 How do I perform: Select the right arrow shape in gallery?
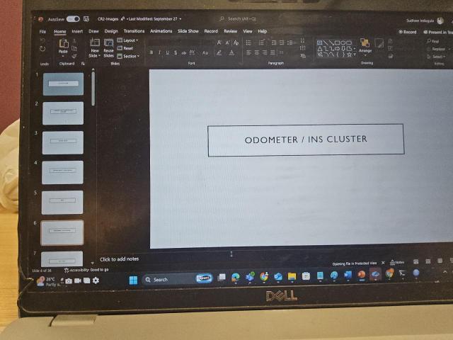point(337,49)
